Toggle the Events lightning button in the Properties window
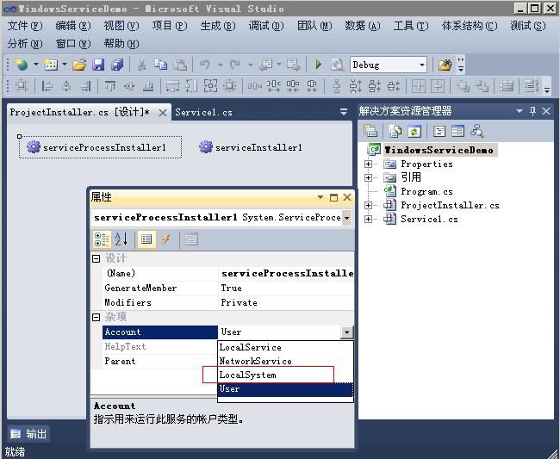Viewport: 560px width, 459px height. click(165, 239)
